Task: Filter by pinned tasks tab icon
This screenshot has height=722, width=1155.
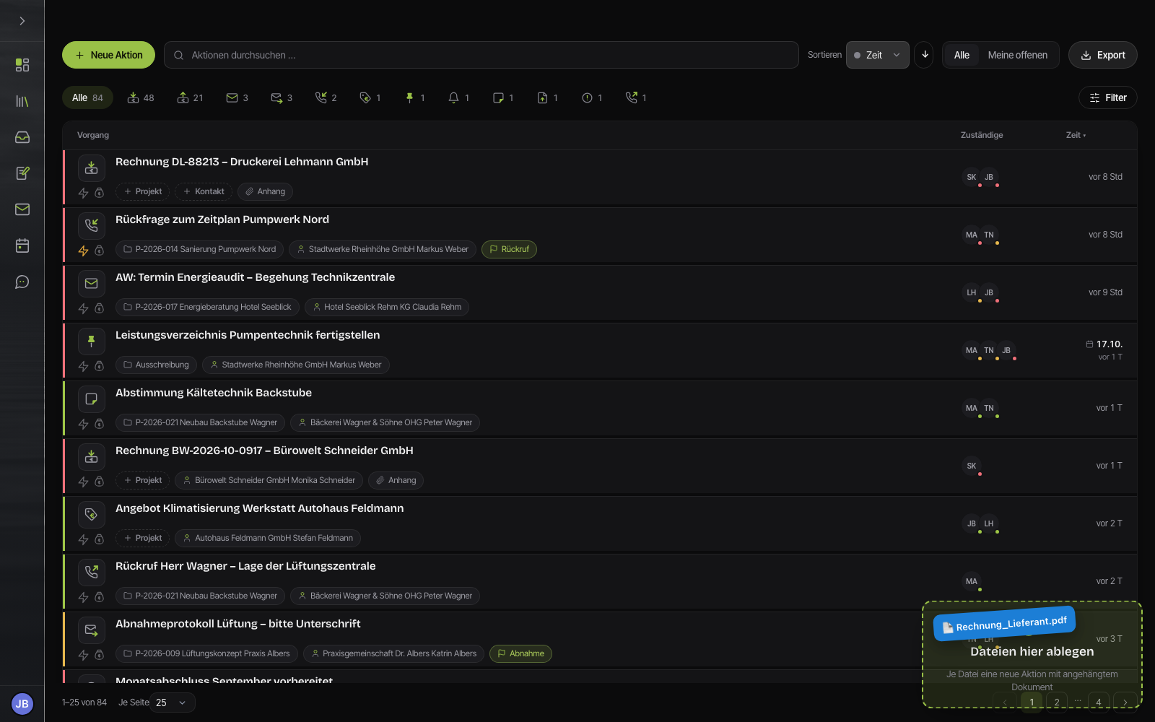Action: [414, 97]
